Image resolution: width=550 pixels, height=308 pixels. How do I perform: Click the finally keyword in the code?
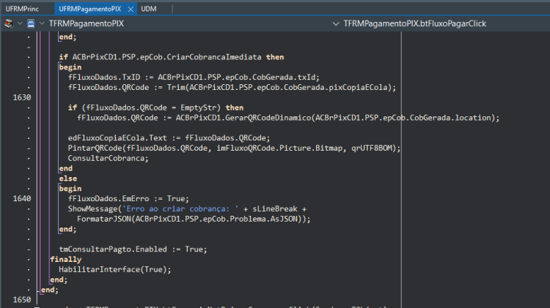[x=65, y=260]
